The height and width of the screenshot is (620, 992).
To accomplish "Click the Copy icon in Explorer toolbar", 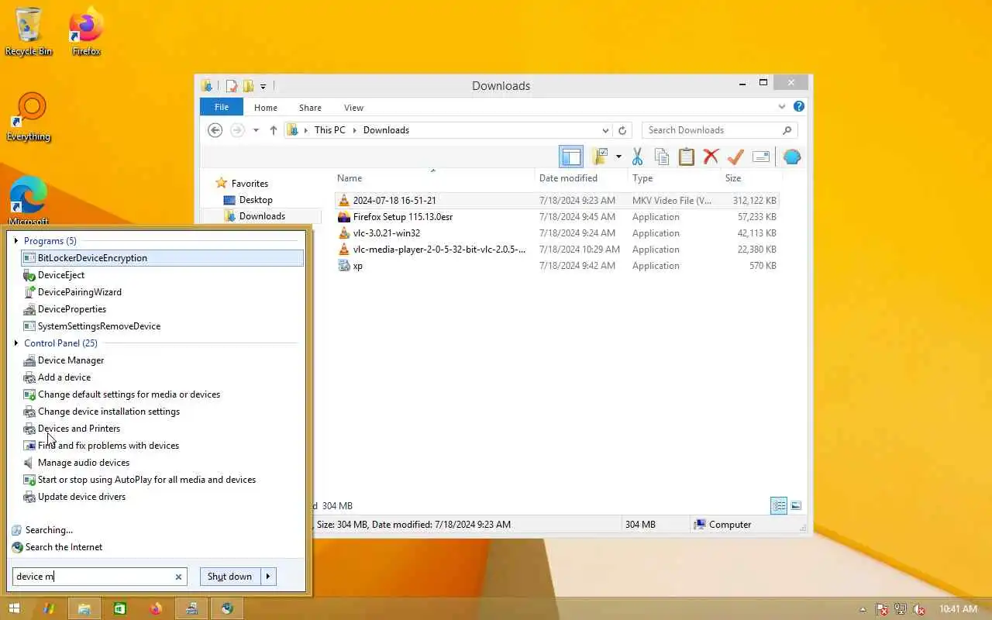I will (662, 157).
